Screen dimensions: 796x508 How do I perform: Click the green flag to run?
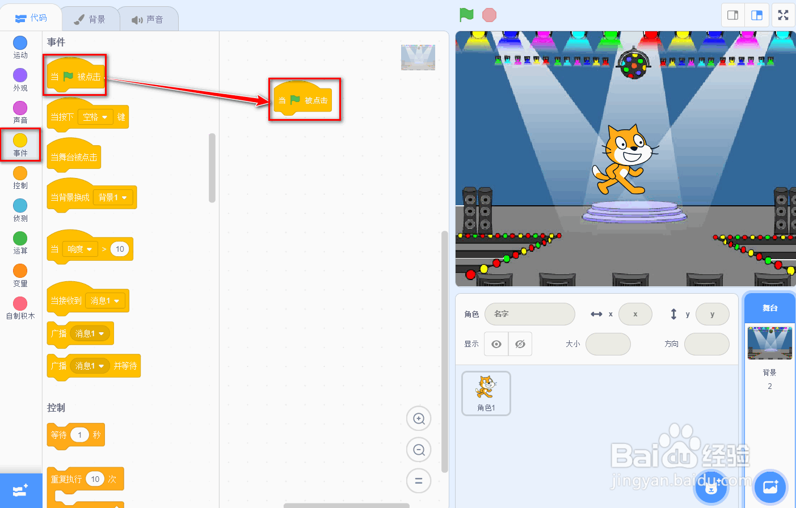[x=466, y=15]
